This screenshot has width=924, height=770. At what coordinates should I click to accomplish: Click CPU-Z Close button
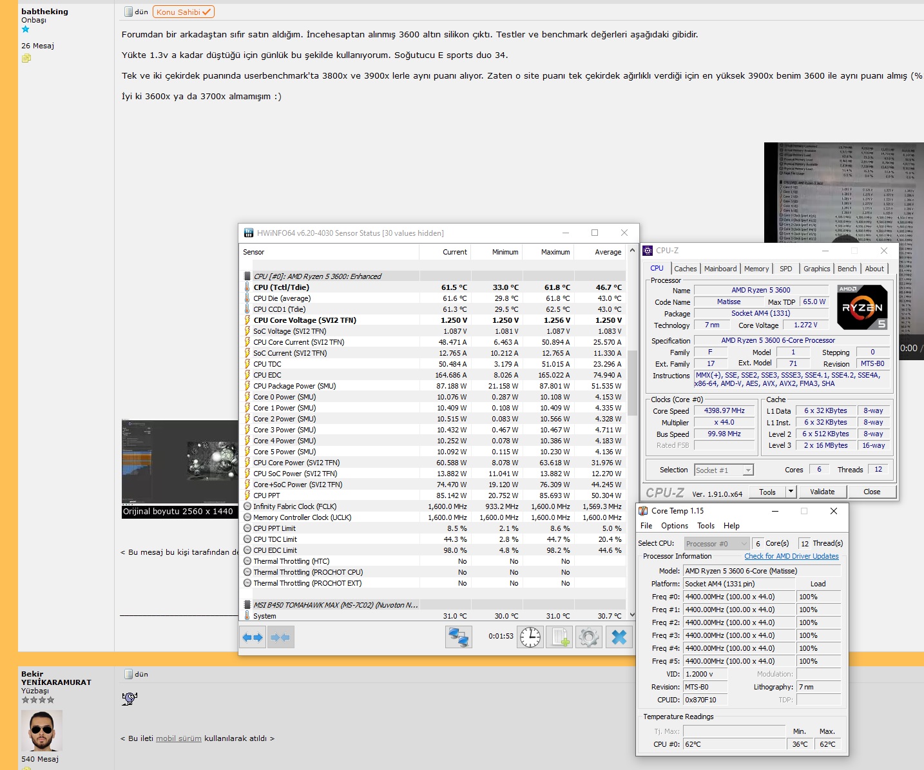pos(872,492)
